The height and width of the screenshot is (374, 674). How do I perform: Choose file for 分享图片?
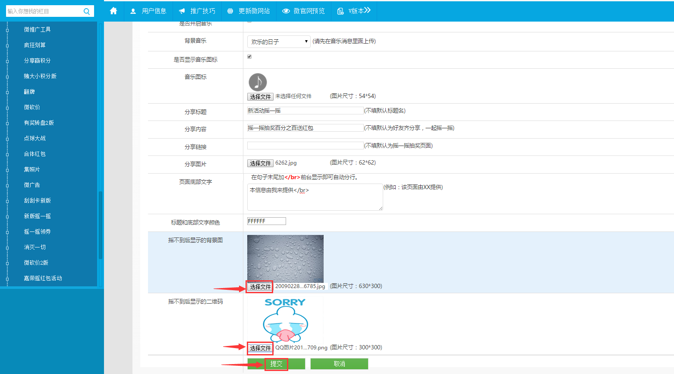(x=260, y=163)
